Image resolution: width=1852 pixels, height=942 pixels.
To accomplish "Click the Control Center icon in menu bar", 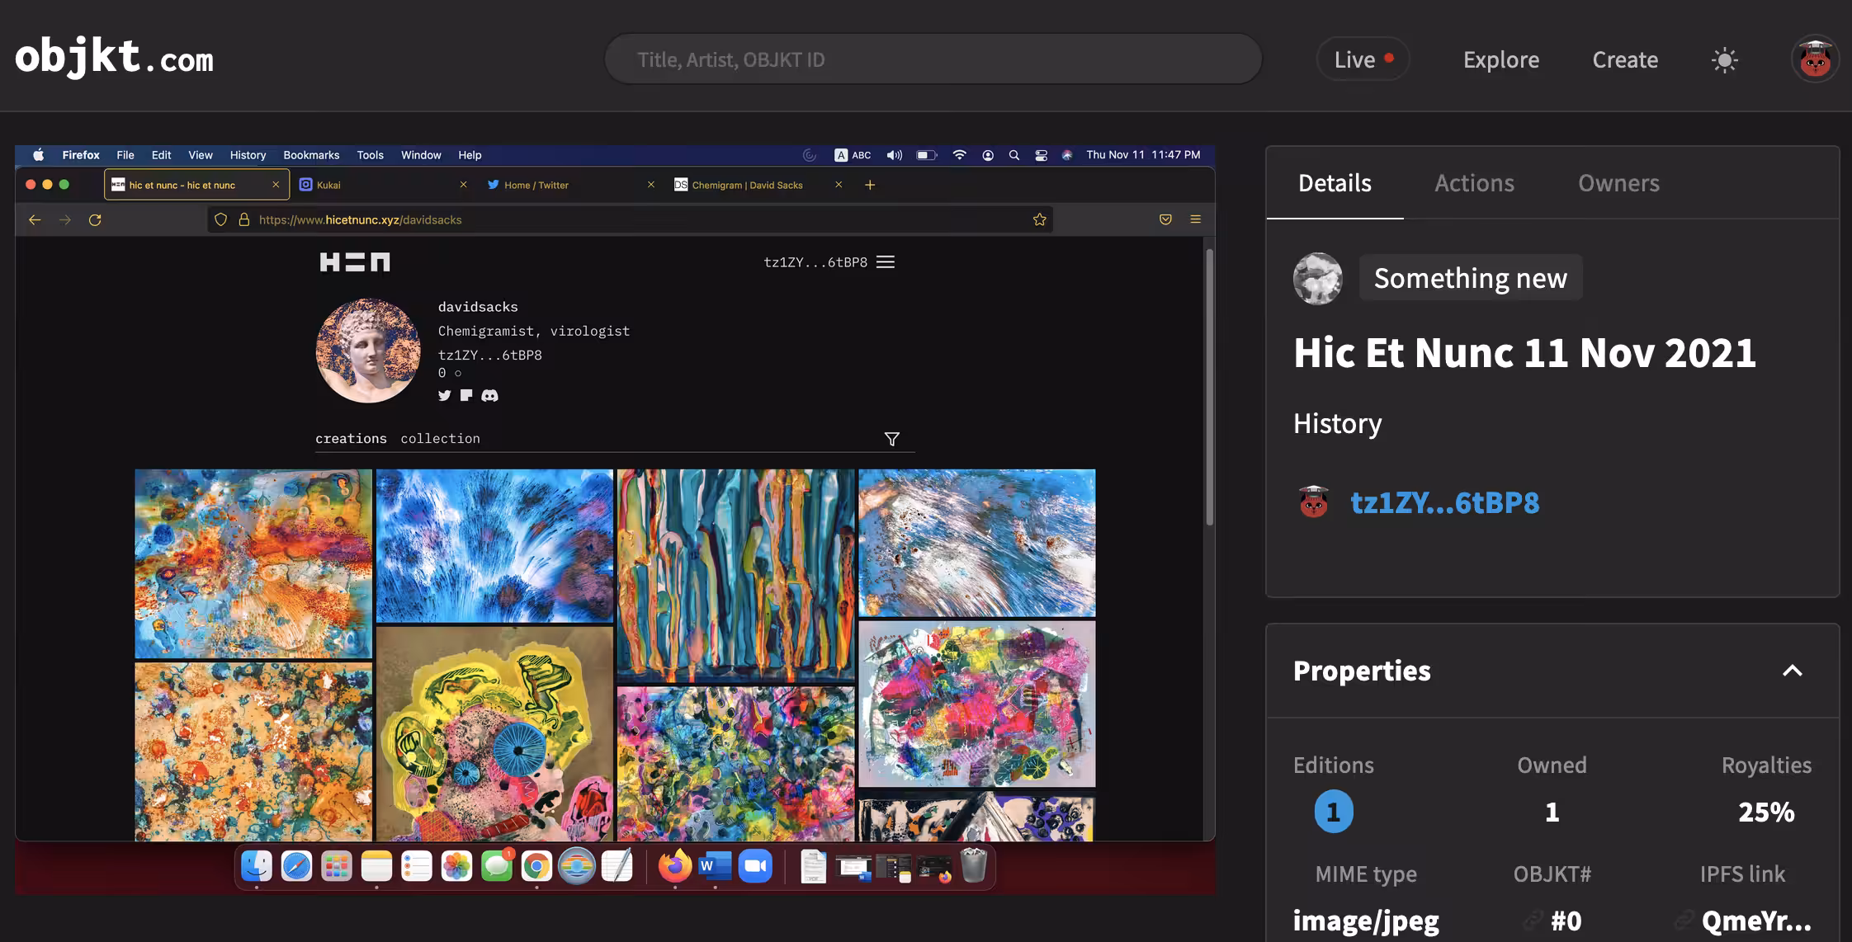I will coord(1041,155).
